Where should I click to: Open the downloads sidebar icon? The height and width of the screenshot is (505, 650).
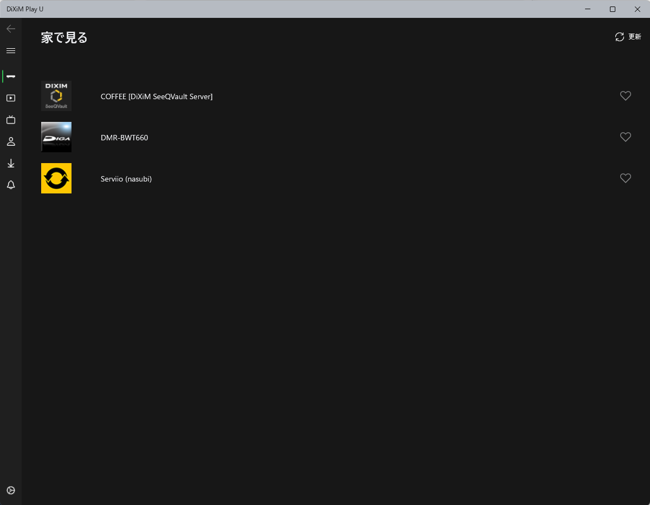[x=11, y=163]
